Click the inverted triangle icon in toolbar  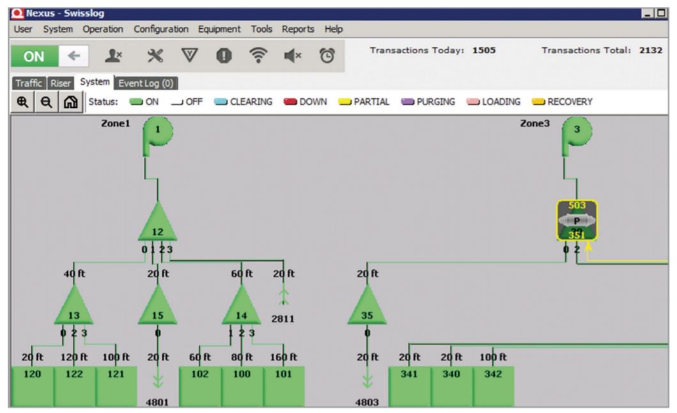pos(189,56)
